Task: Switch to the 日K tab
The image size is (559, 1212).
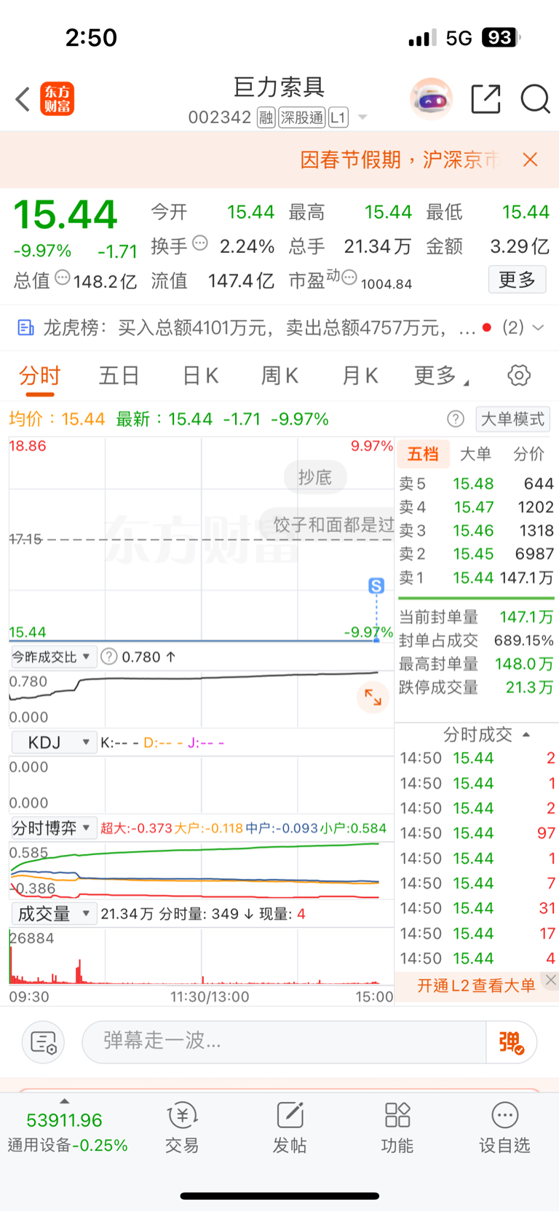Action: [200, 375]
